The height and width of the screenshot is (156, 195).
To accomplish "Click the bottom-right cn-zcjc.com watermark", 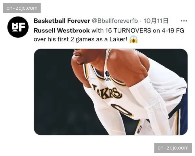I will pos(173,148).
